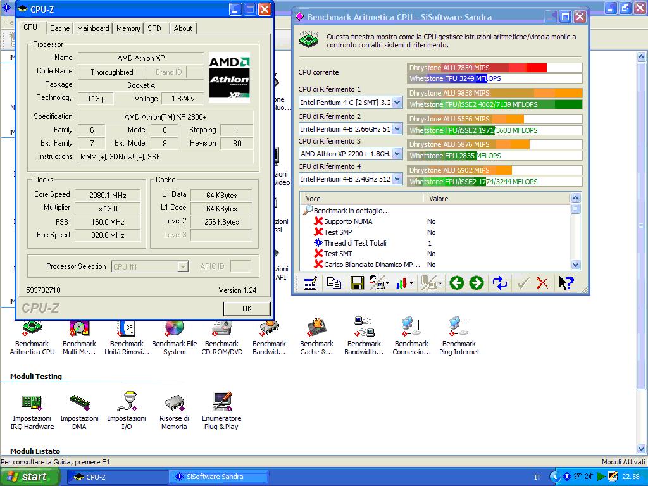Open Enumeratore Plug & Play module

tap(221, 402)
